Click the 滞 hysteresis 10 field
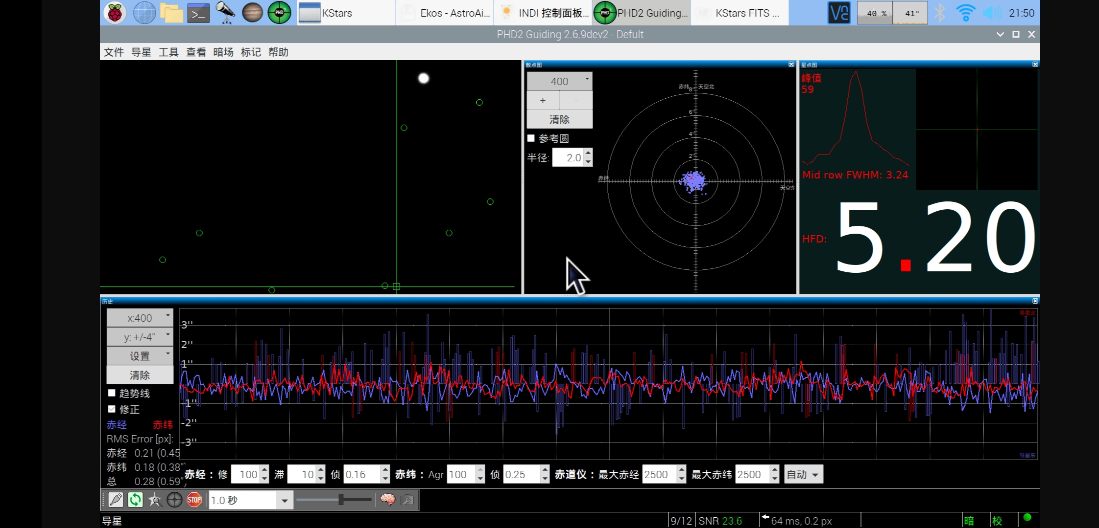 (x=302, y=474)
